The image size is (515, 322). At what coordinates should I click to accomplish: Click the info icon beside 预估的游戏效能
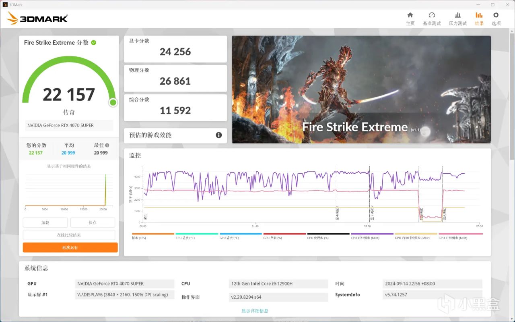click(x=219, y=135)
